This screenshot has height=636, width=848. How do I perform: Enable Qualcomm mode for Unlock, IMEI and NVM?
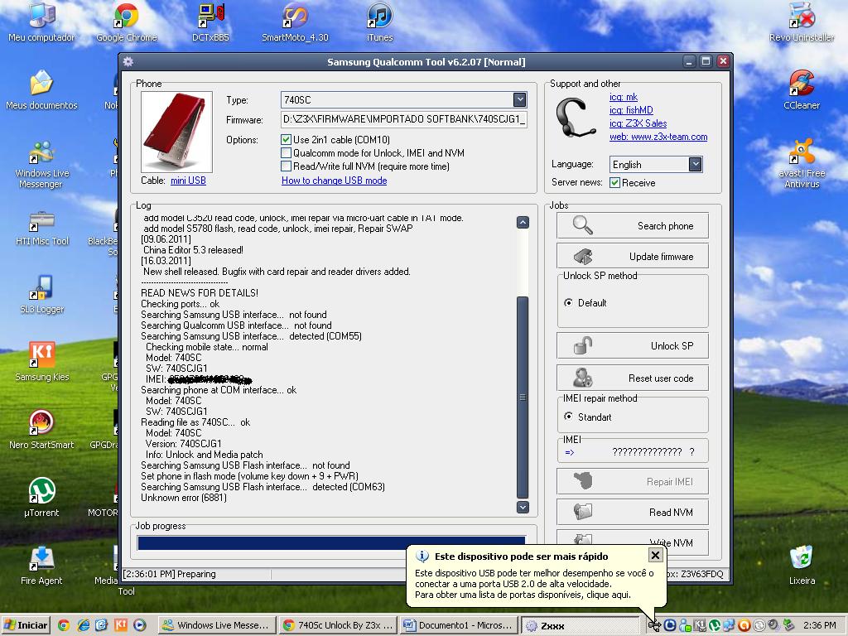(x=286, y=153)
